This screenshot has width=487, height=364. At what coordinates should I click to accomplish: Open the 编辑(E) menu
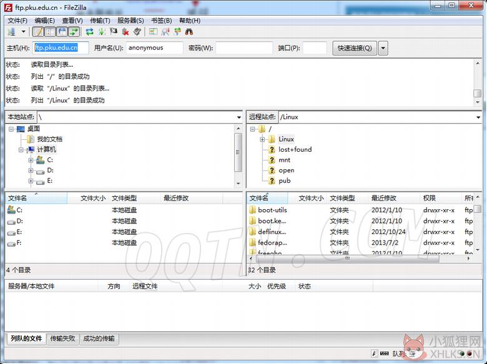coord(45,21)
